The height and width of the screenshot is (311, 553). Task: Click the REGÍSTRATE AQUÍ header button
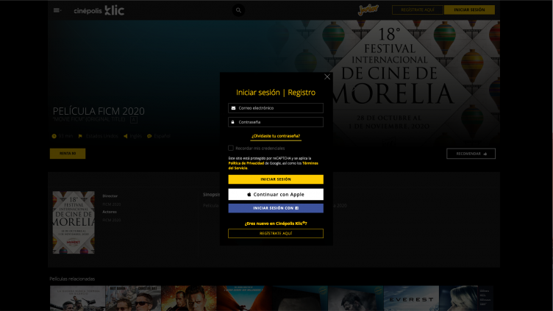coord(417,10)
